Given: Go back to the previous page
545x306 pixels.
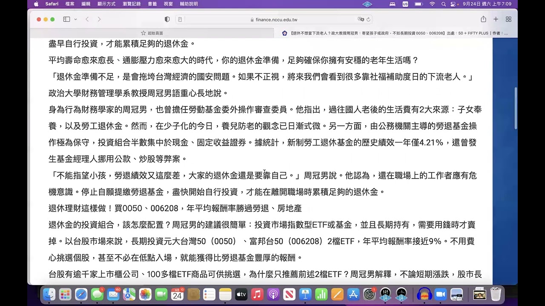Looking at the screenshot, I should click(87, 19).
